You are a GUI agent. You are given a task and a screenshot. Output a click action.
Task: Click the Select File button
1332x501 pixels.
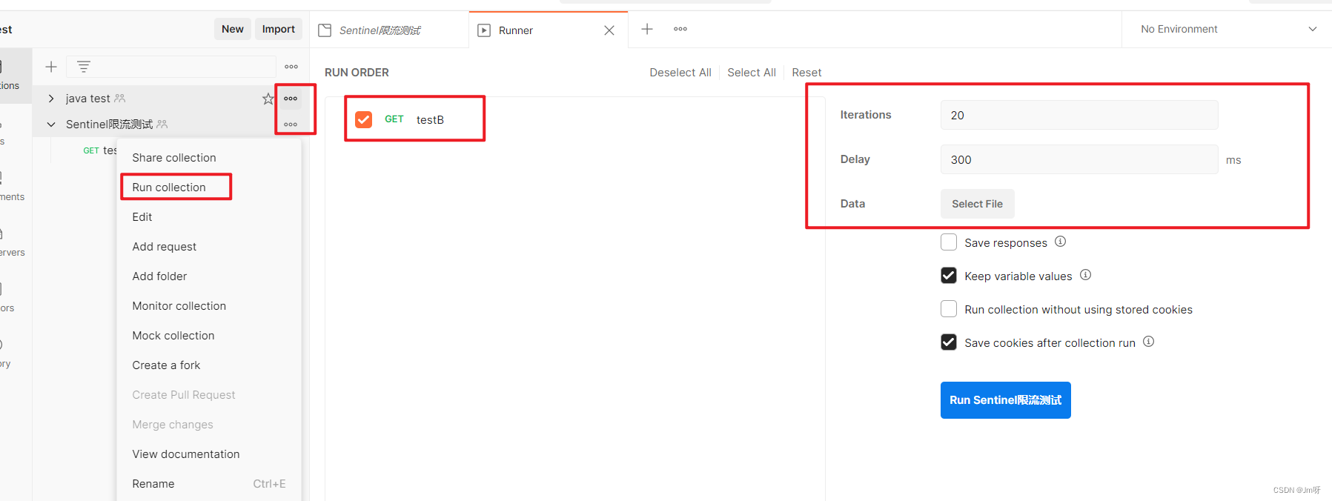977,204
